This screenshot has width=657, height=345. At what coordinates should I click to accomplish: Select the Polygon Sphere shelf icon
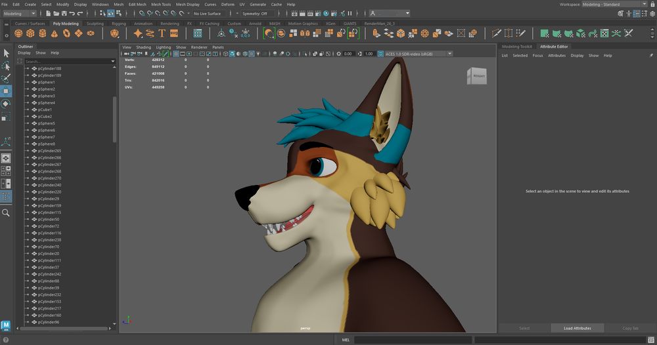tap(18, 33)
